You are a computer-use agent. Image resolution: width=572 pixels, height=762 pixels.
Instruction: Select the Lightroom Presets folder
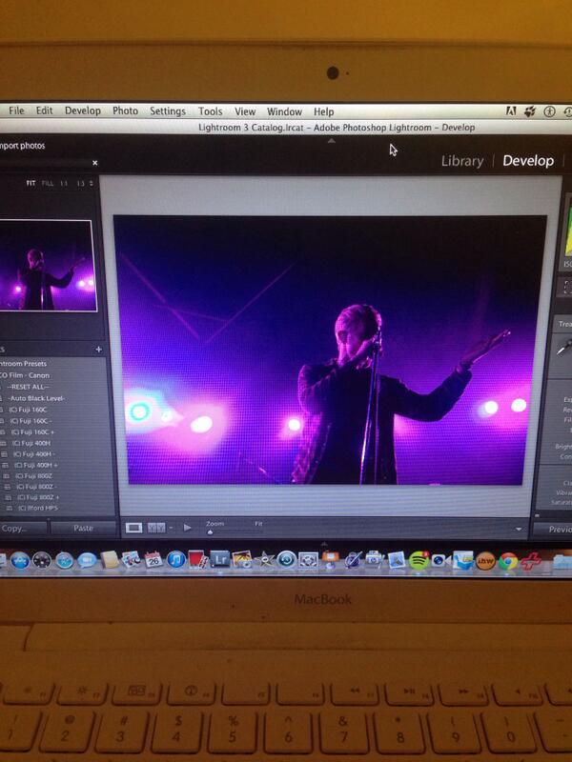pyautogui.click(x=23, y=364)
